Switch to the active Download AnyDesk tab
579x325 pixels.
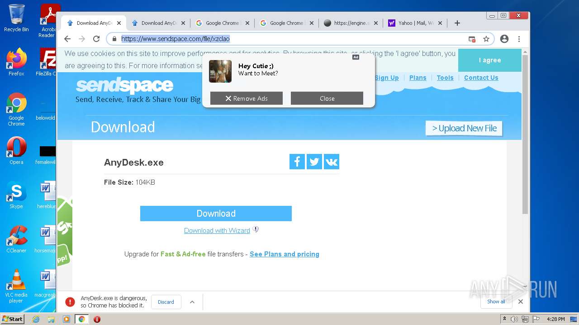(x=94, y=23)
